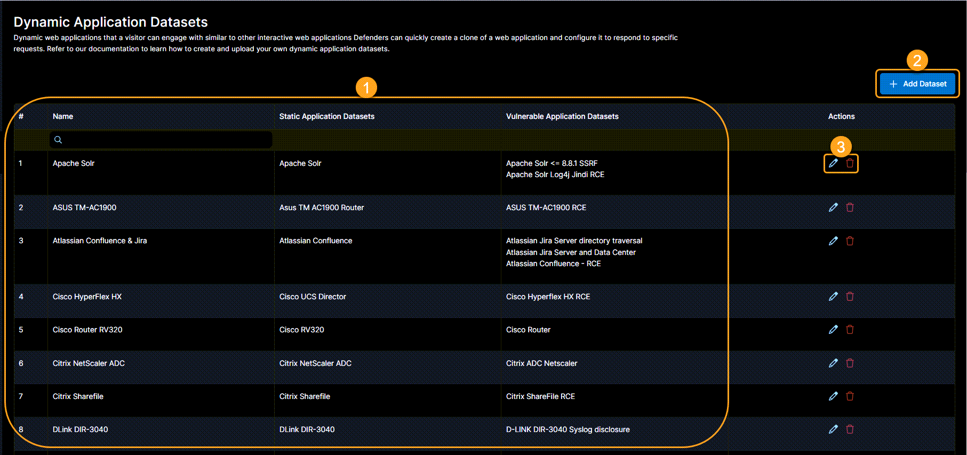Edit the Apache Solr dataset
This screenshot has height=455, width=967.
pos(833,163)
